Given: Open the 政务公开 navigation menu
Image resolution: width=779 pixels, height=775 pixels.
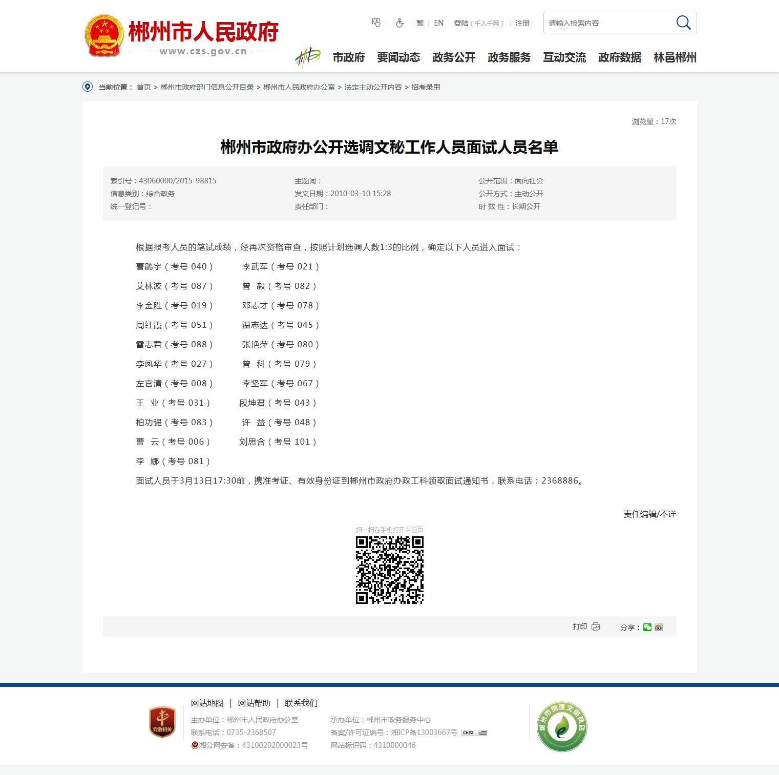Looking at the screenshot, I should pos(454,57).
